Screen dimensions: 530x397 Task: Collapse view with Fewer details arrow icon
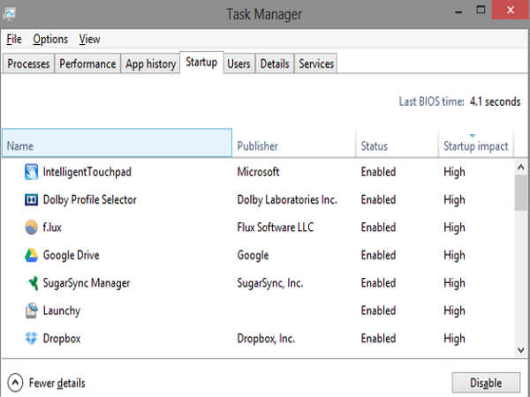(x=15, y=383)
